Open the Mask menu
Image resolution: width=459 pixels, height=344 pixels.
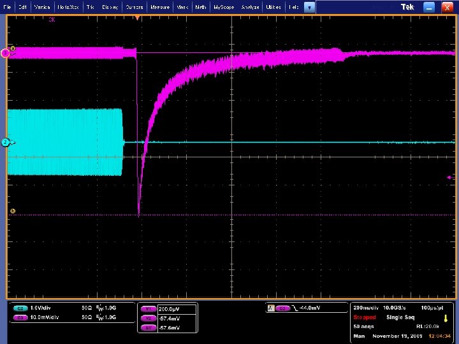coord(182,7)
